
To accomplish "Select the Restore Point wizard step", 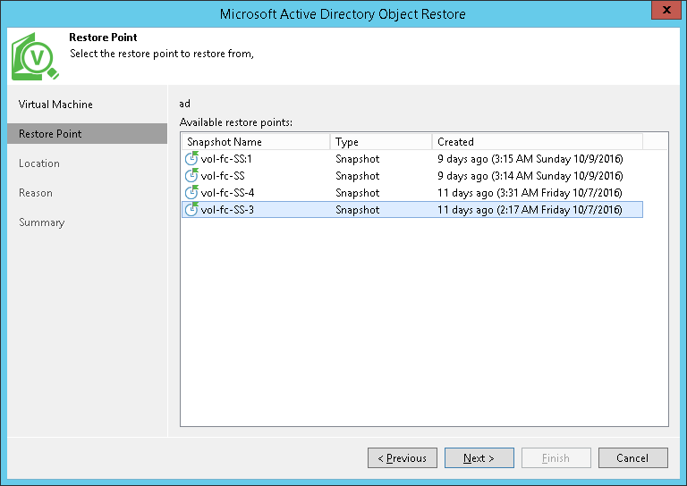I will pyautogui.click(x=87, y=133).
